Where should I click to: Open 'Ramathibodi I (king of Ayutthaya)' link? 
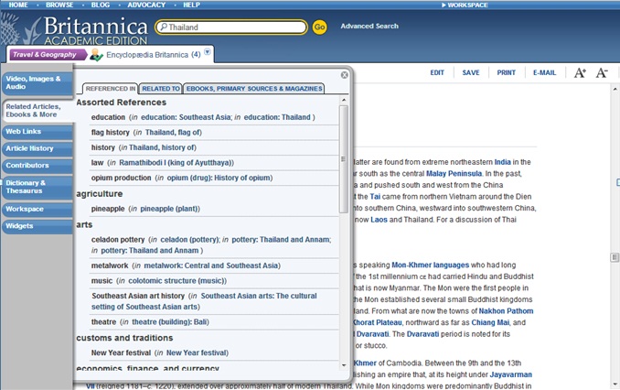176,162
